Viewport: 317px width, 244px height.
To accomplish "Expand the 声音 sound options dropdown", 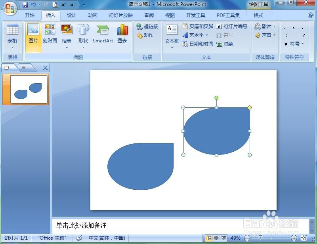I will [274, 35].
